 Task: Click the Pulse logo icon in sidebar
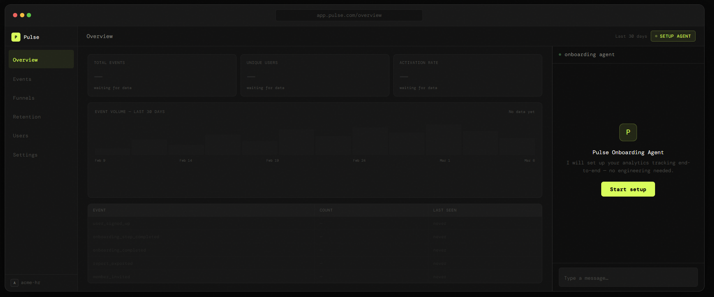(x=16, y=37)
